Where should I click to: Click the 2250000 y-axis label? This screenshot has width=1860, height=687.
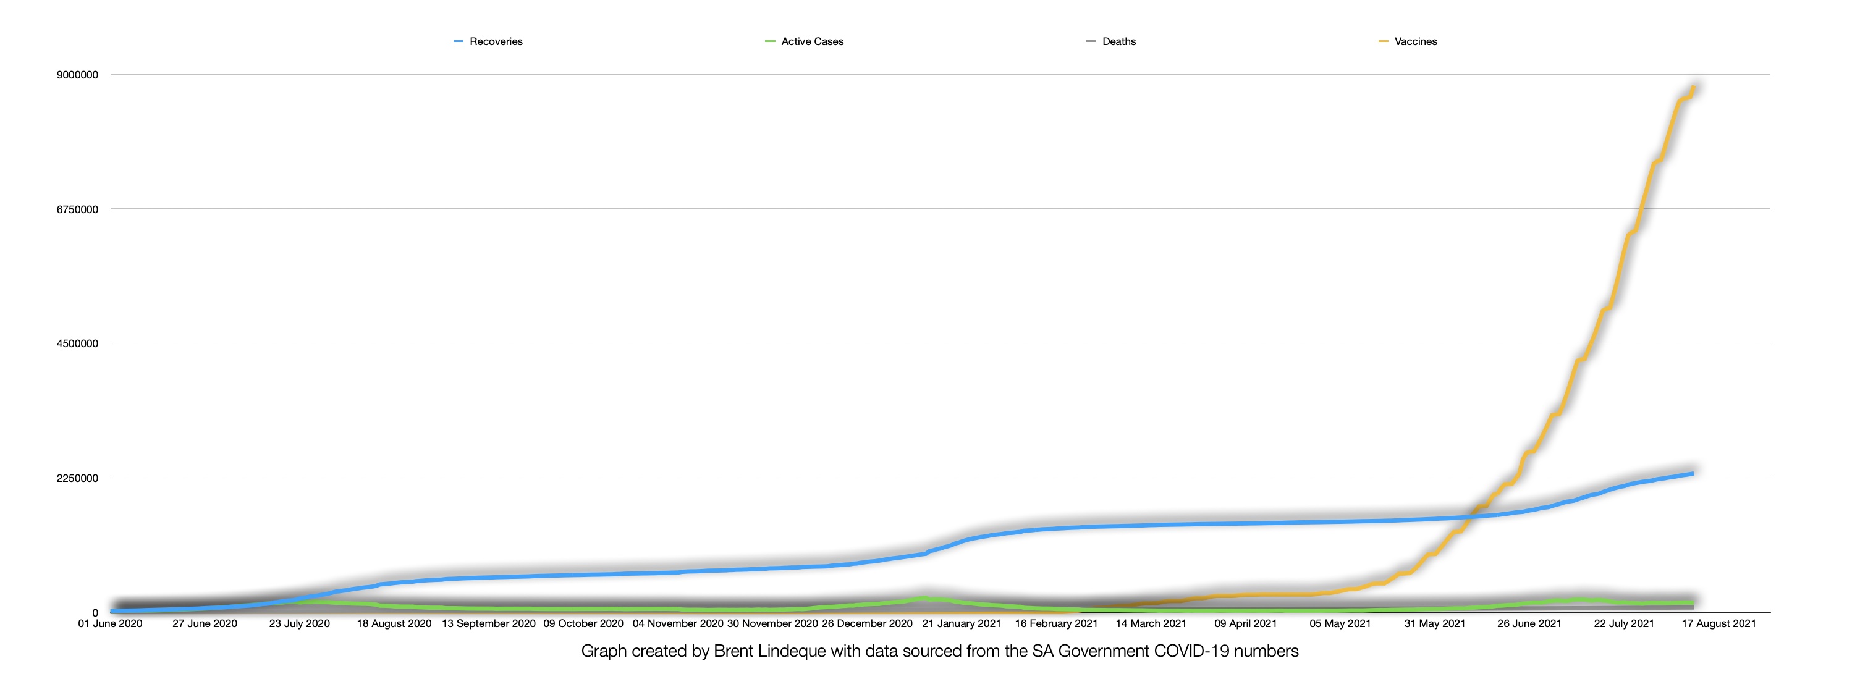tap(77, 478)
